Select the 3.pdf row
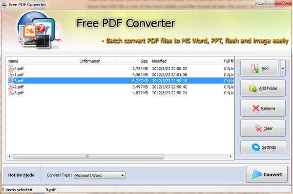The image size is (293, 194). pyautogui.click(x=120, y=93)
